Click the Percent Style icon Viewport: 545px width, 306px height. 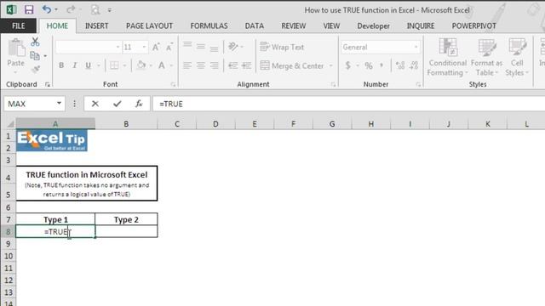[x=369, y=65]
